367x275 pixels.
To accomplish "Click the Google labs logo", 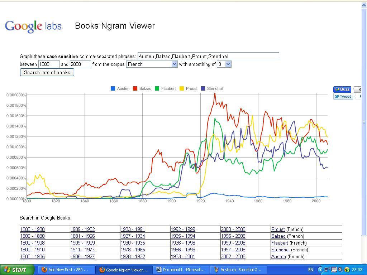I will (x=33, y=26).
